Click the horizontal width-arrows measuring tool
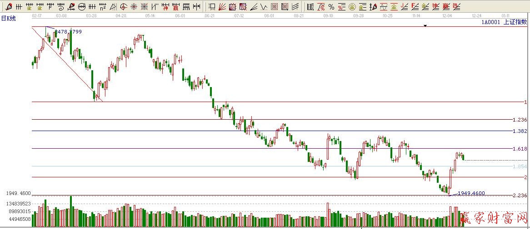Viewport: 530px width, 229px height. coord(196,7)
